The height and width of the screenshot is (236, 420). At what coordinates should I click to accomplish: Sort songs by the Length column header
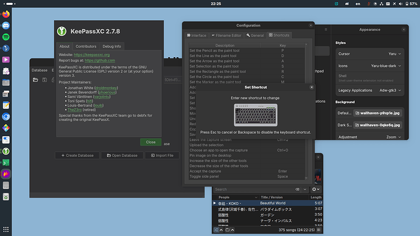pyautogui.click(x=316, y=197)
